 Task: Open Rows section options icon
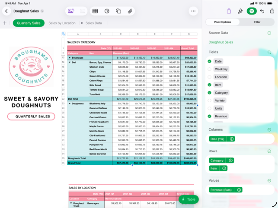pos(269,151)
